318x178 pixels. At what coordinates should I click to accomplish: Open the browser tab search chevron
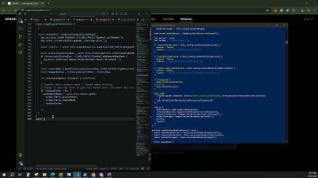(3, 3)
